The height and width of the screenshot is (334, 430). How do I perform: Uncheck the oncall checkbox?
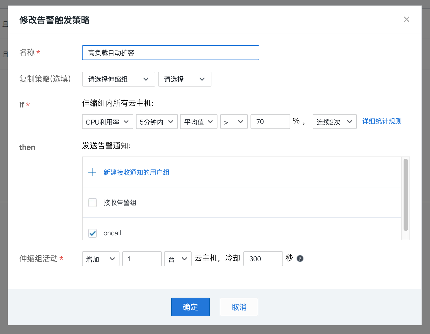92,233
